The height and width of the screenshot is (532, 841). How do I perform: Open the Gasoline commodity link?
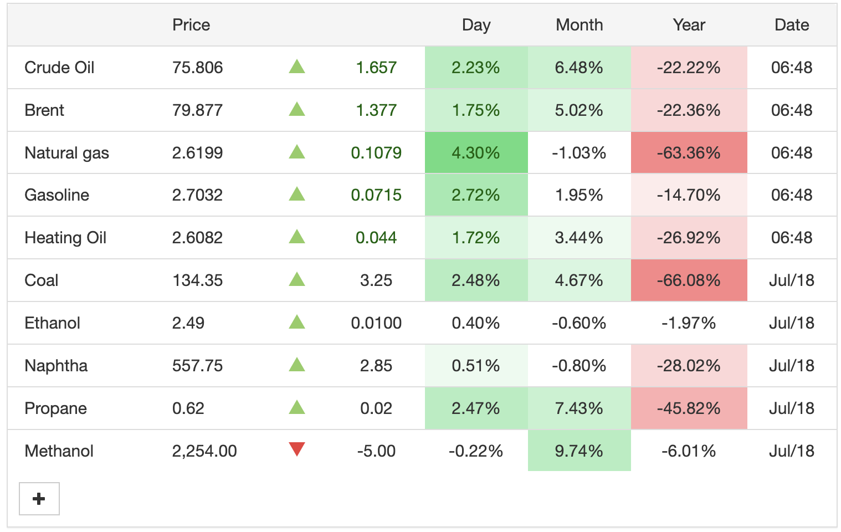(x=57, y=195)
